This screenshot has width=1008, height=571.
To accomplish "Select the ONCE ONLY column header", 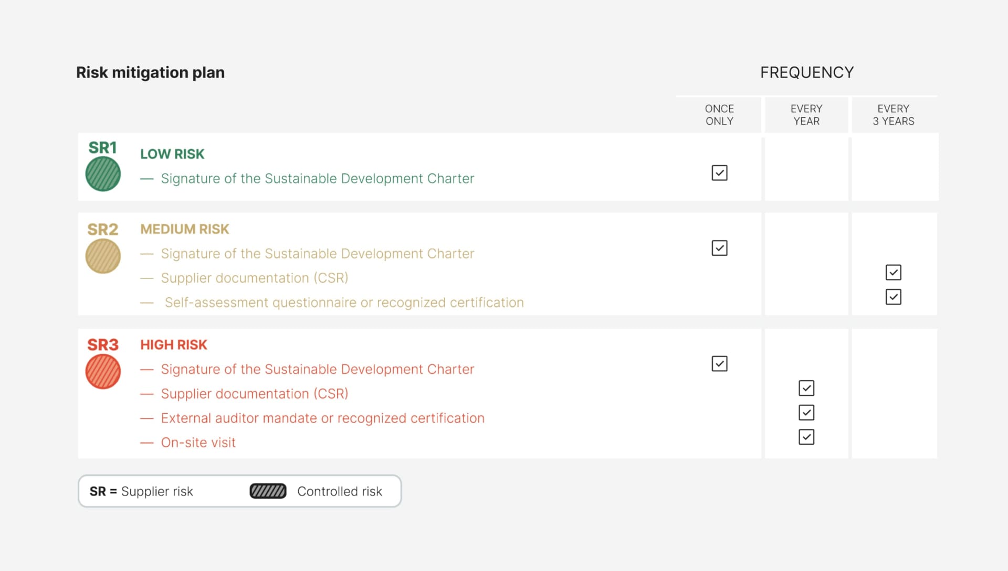I will tap(719, 115).
